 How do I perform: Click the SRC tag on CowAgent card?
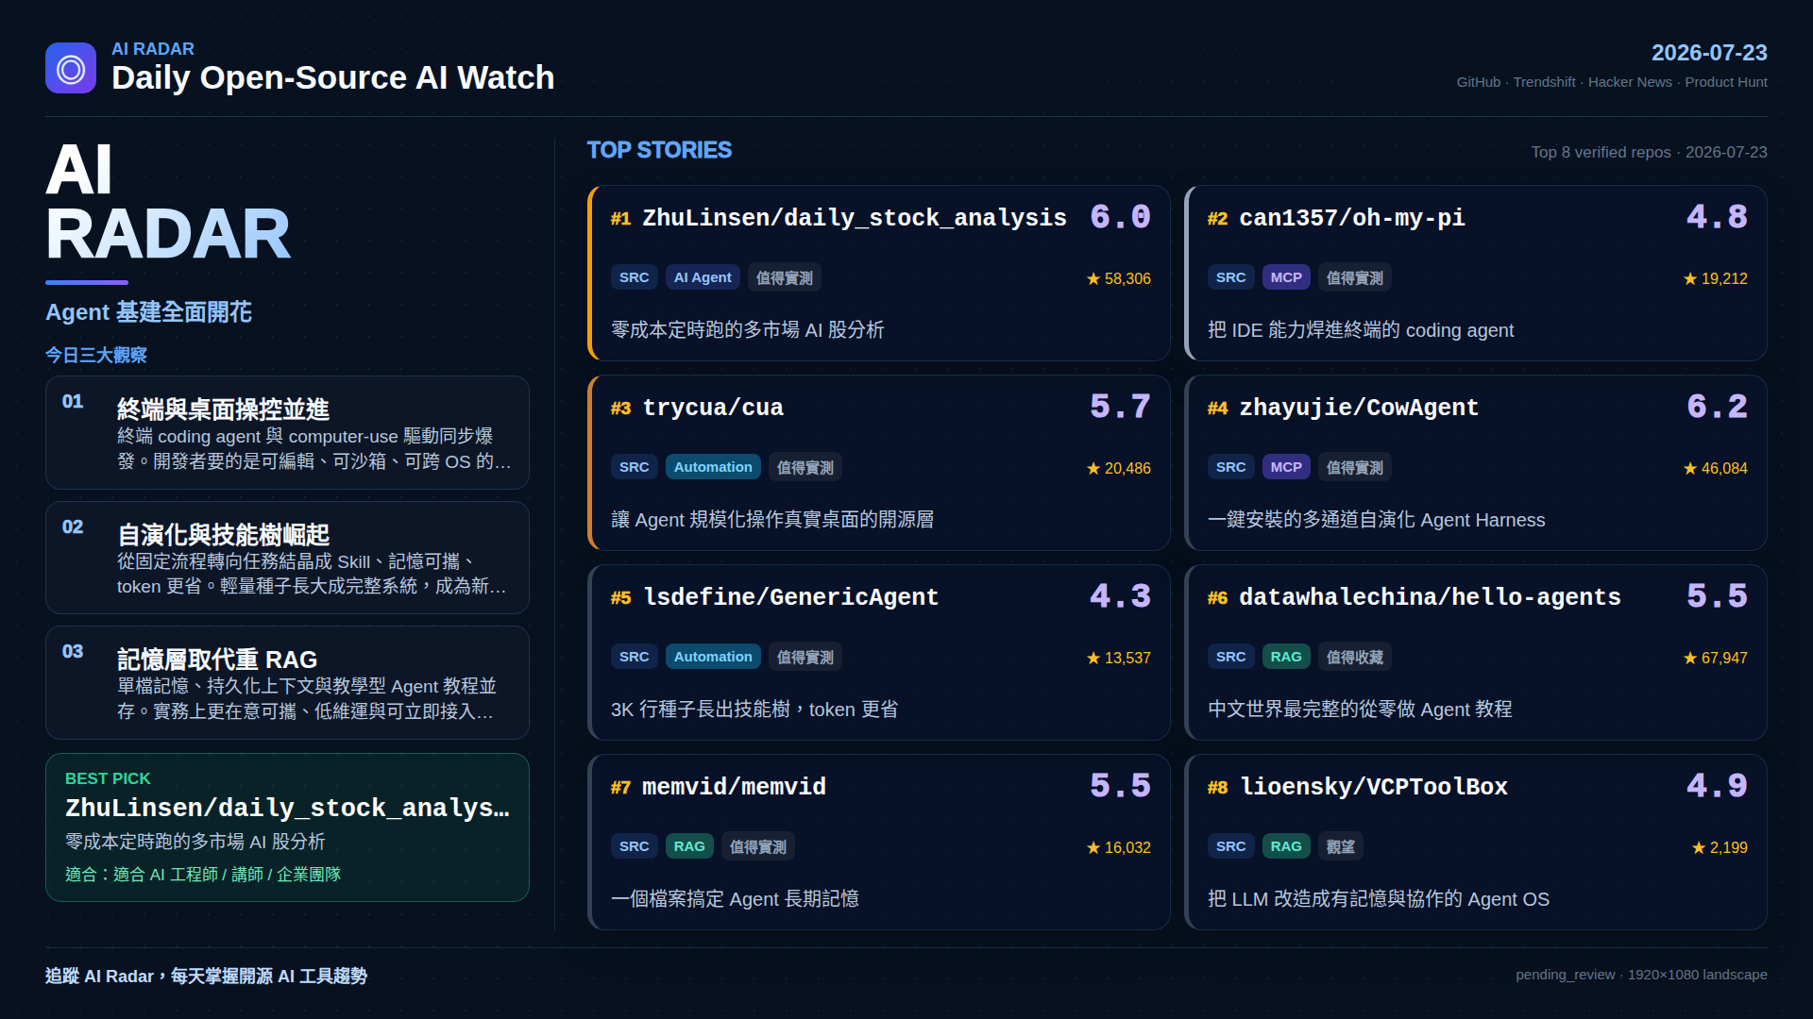click(x=1231, y=467)
